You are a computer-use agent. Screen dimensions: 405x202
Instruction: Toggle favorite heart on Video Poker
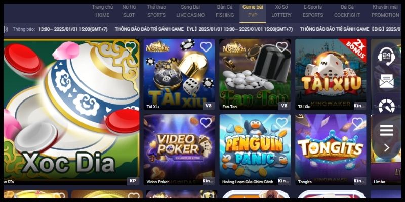(x=206, y=122)
